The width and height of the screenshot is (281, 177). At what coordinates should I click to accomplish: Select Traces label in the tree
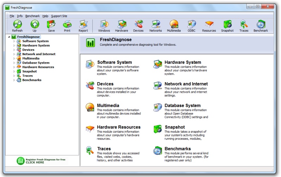[x=27, y=76]
